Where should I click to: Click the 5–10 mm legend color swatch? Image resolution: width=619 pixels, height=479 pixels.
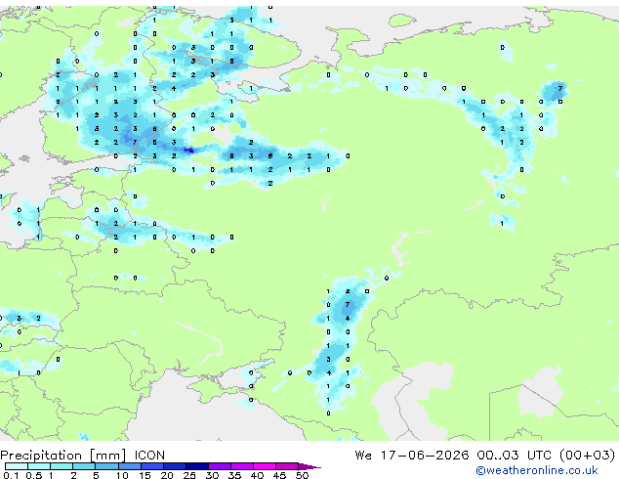(106, 466)
